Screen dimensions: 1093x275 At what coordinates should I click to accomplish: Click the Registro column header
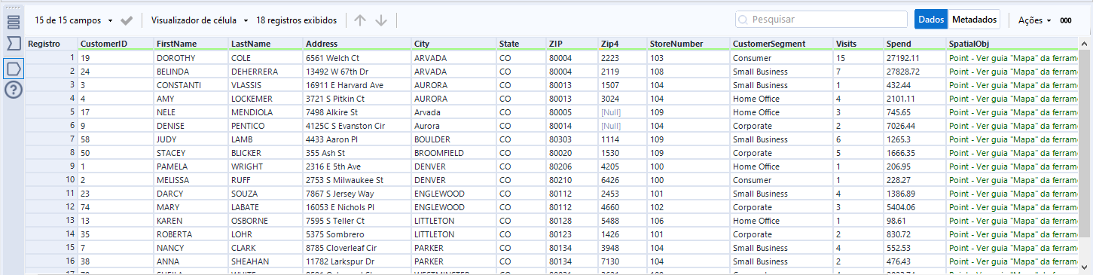pos(51,44)
